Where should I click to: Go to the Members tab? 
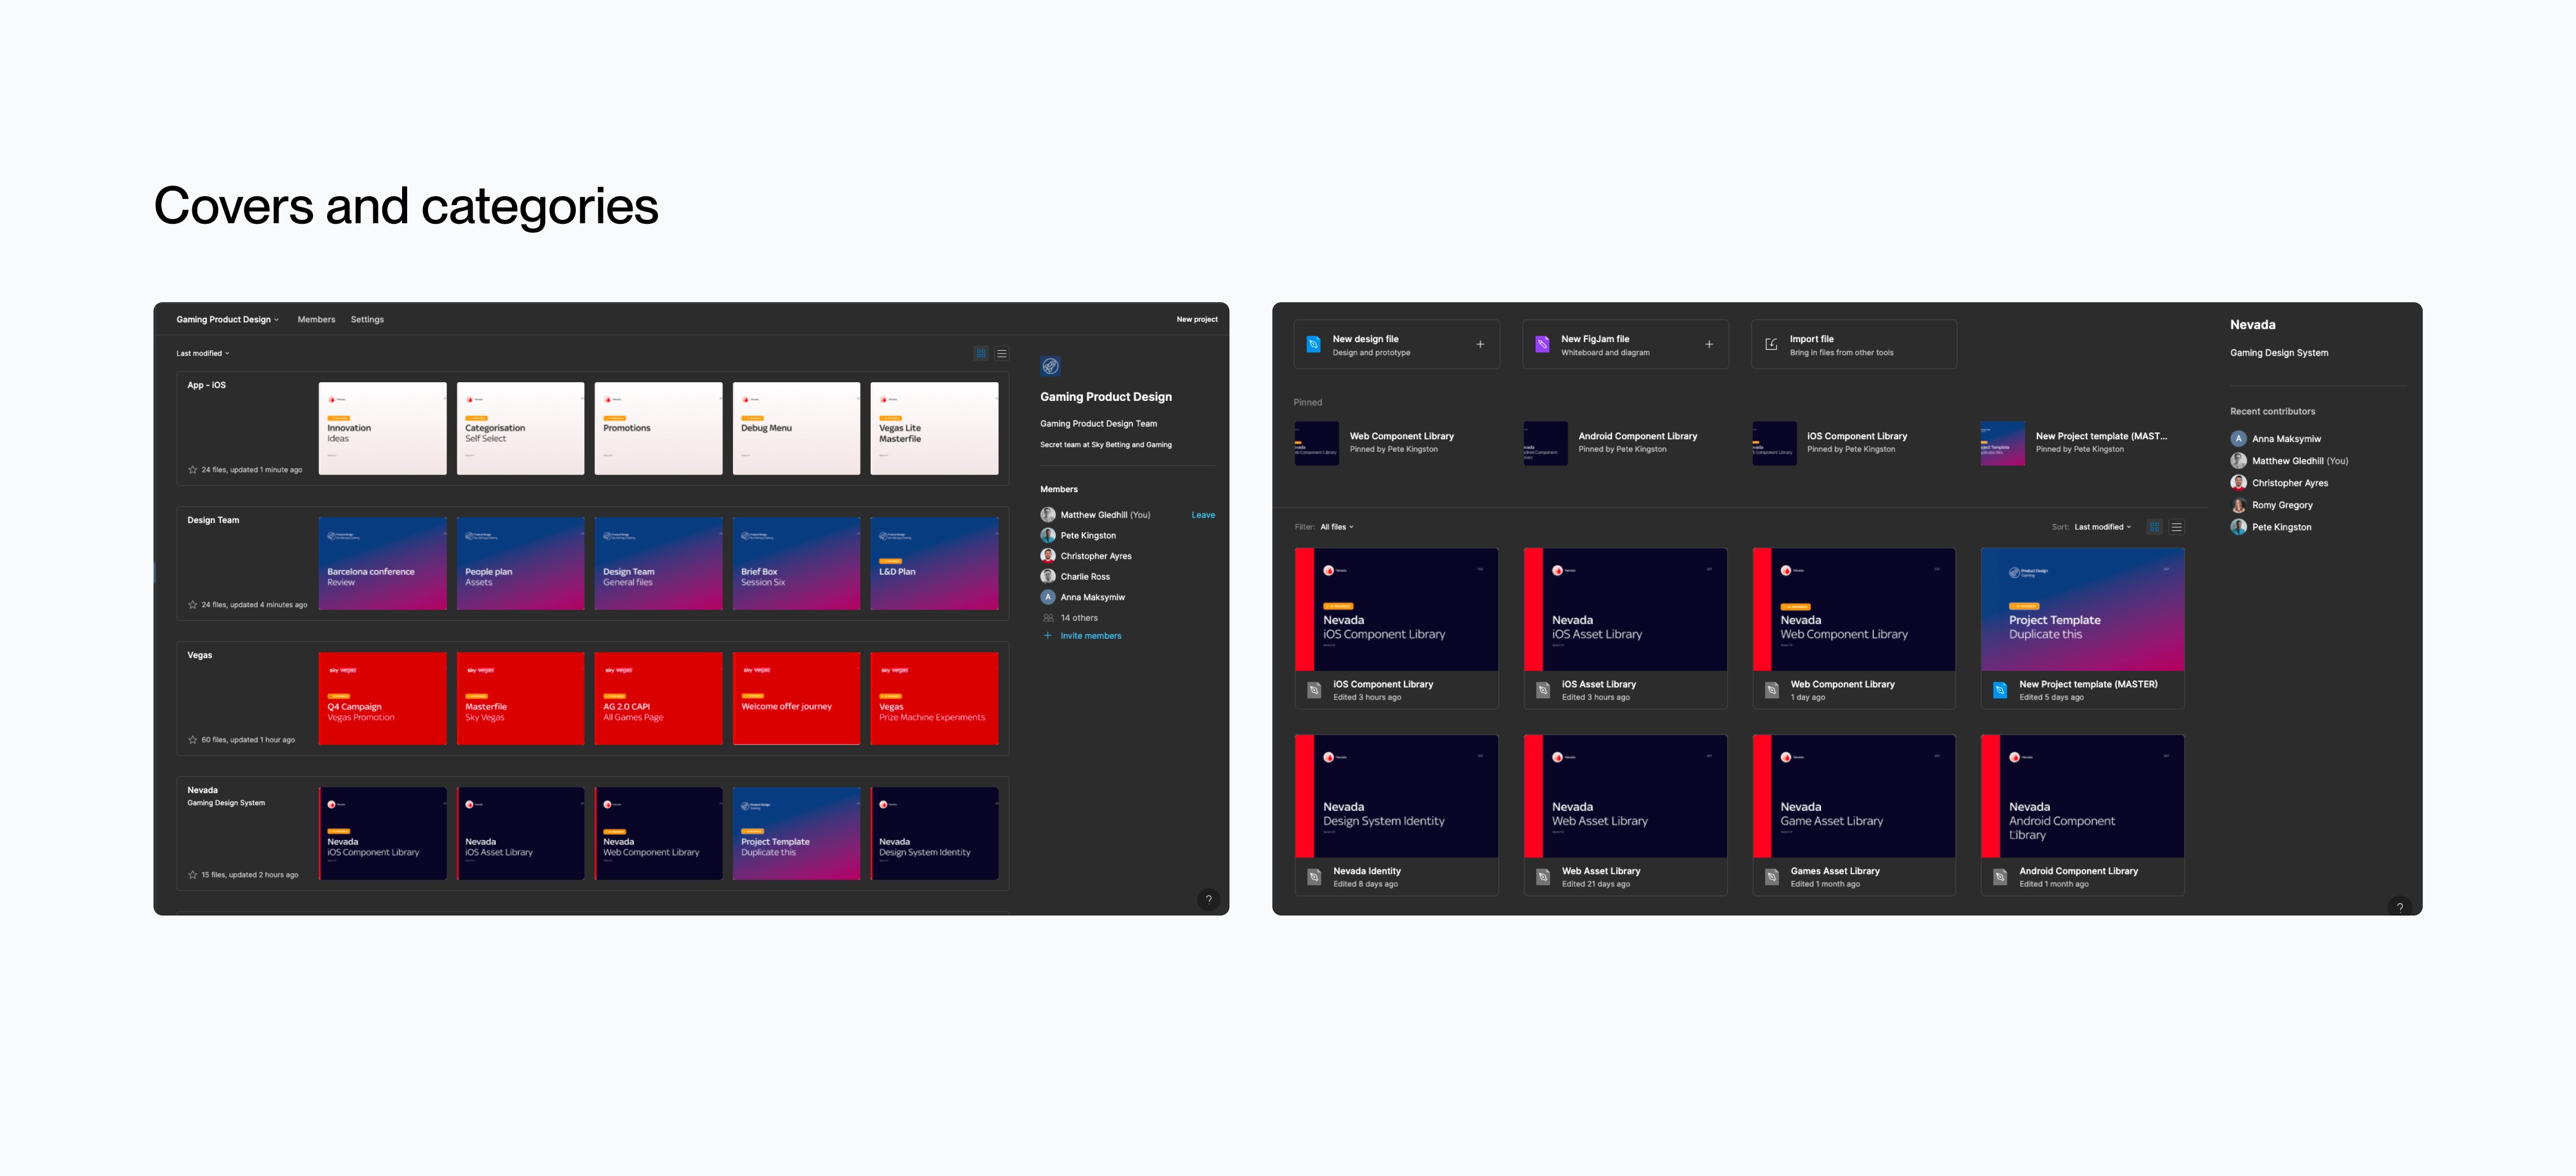[316, 319]
